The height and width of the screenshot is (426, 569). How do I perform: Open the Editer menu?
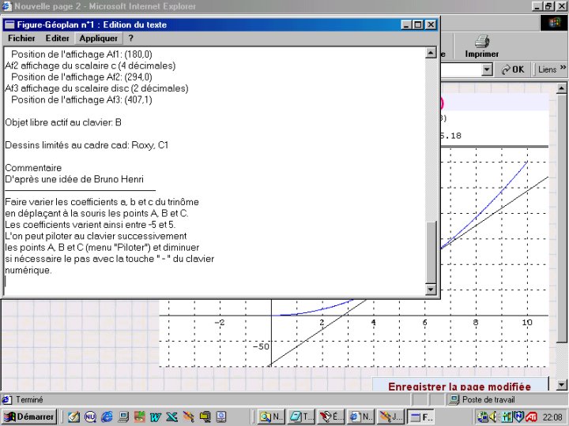(x=57, y=38)
